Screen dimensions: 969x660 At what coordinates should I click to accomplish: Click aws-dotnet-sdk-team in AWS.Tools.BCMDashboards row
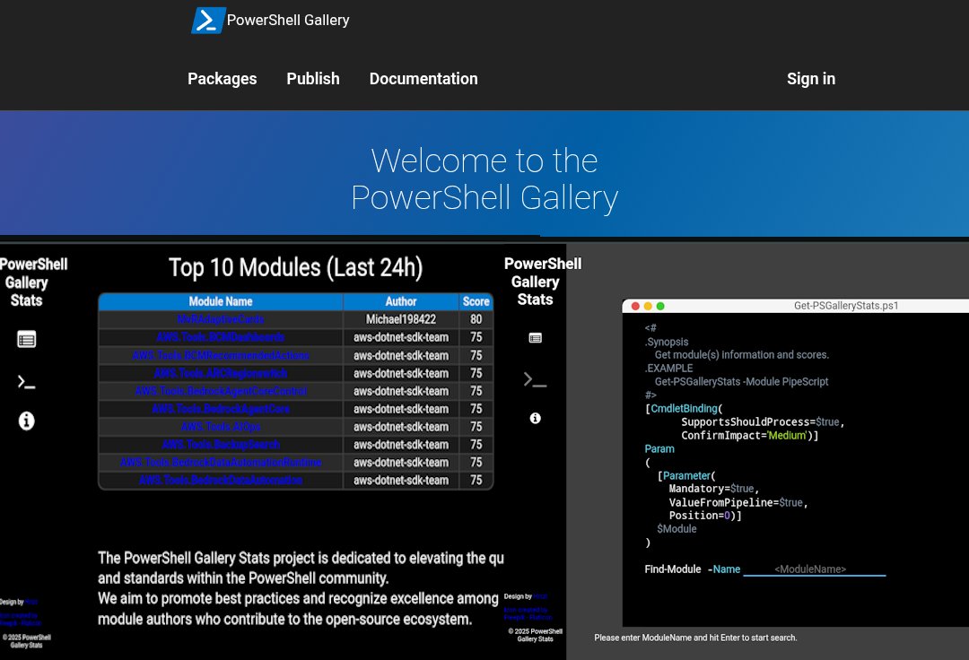point(401,337)
